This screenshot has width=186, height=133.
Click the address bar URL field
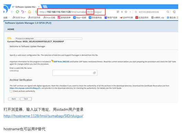tap(71, 12)
